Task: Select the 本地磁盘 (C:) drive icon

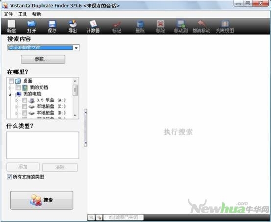Action: [x=32, y=107]
